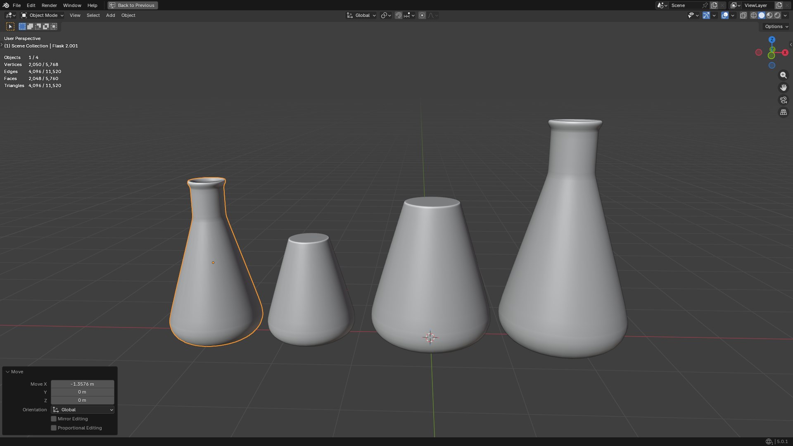Collapse the Move operator panel
This screenshot has height=446, width=793.
pos(7,372)
